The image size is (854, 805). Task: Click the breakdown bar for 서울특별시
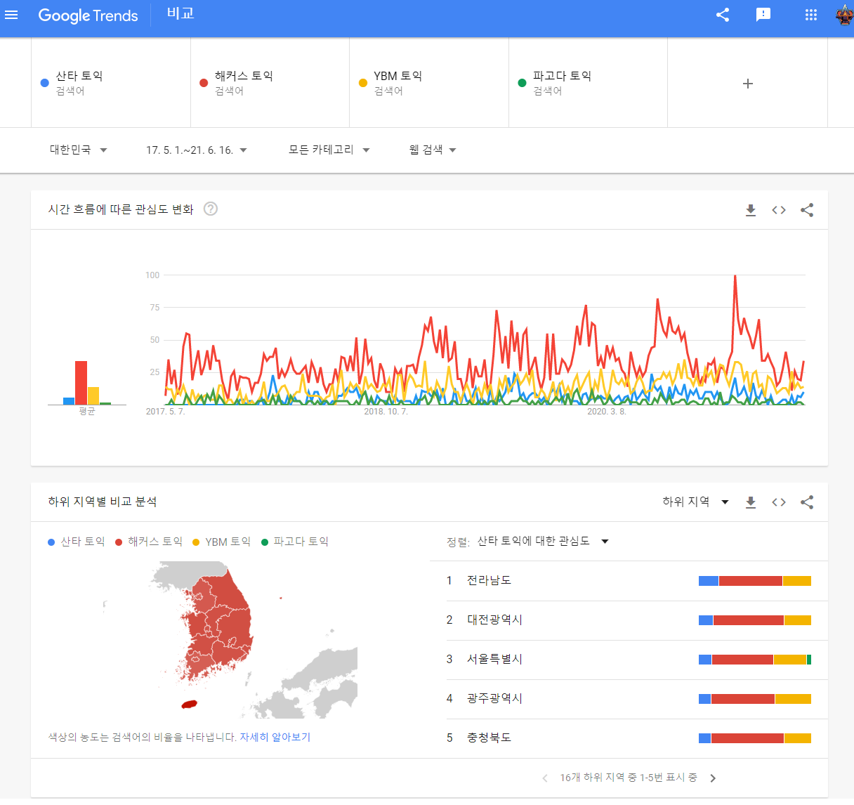click(755, 660)
